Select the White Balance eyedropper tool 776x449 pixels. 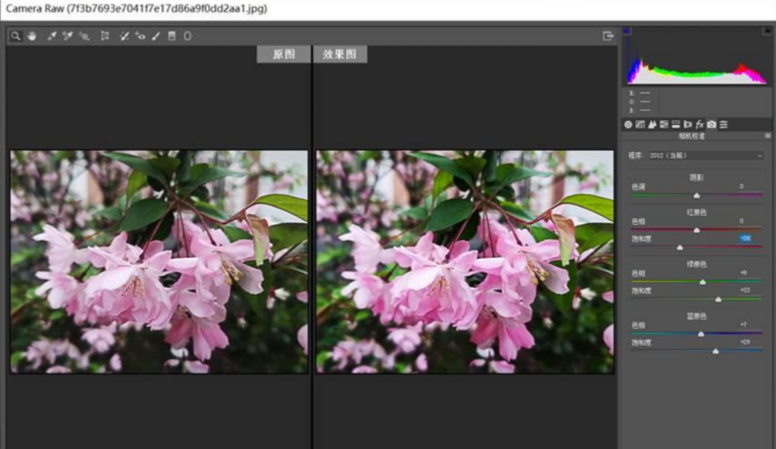tap(52, 36)
